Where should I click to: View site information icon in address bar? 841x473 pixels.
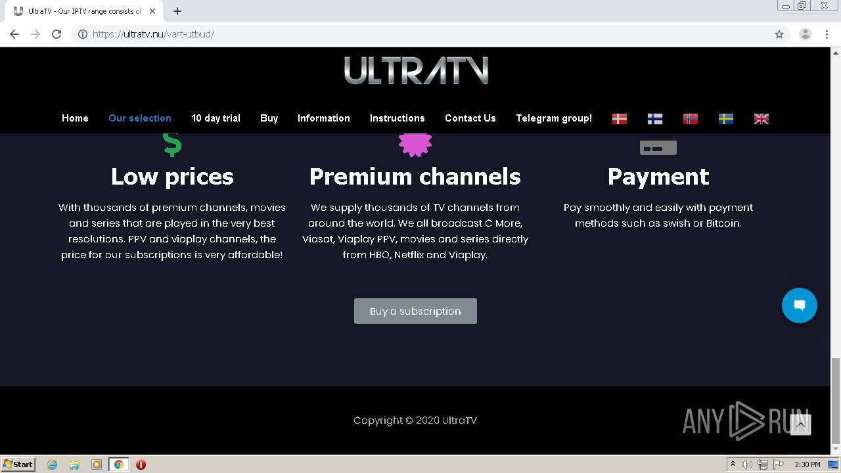(x=83, y=34)
